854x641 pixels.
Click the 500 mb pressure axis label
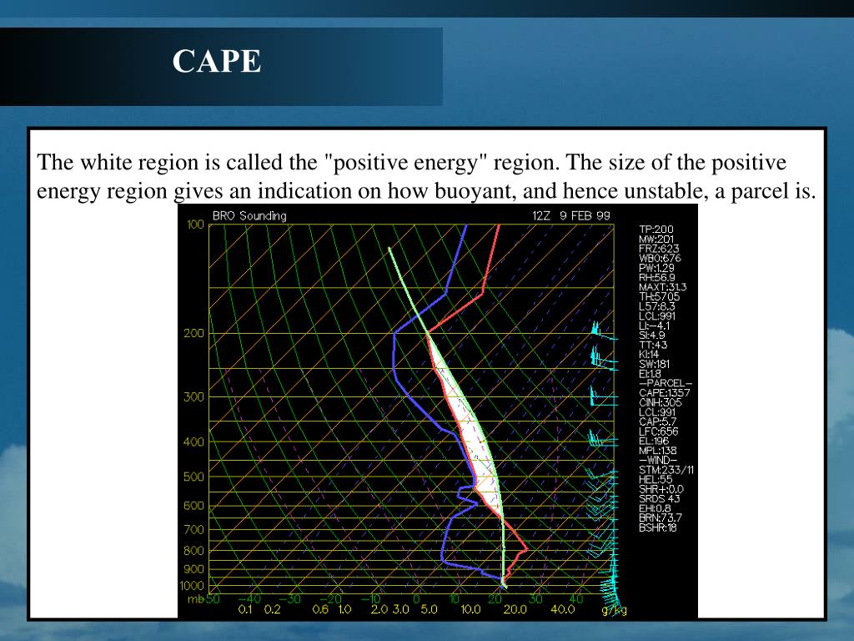coord(193,477)
